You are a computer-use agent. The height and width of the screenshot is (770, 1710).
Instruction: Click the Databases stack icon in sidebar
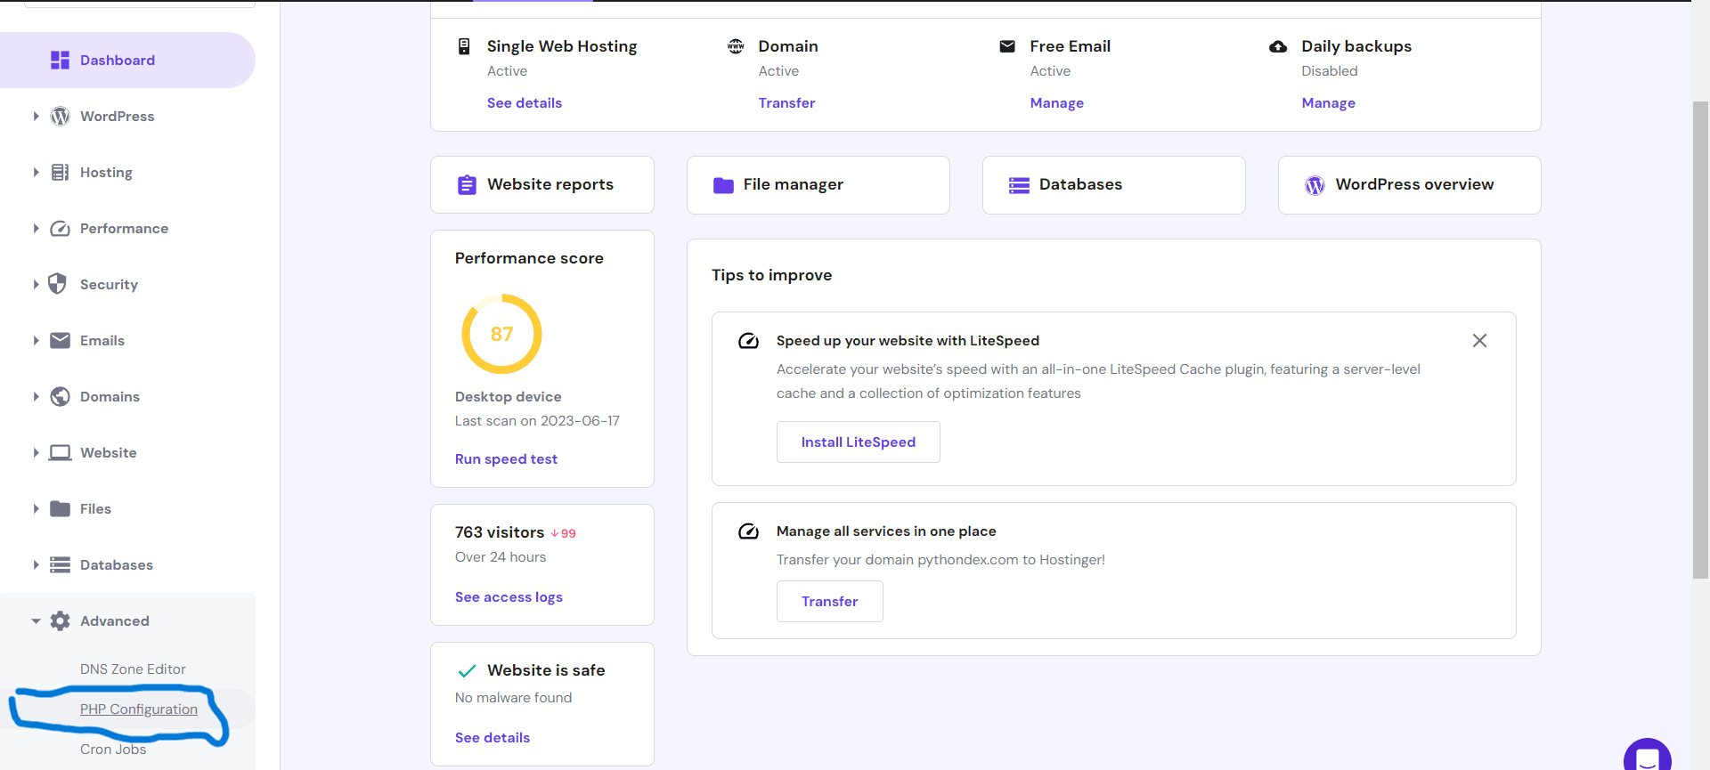(60, 564)
